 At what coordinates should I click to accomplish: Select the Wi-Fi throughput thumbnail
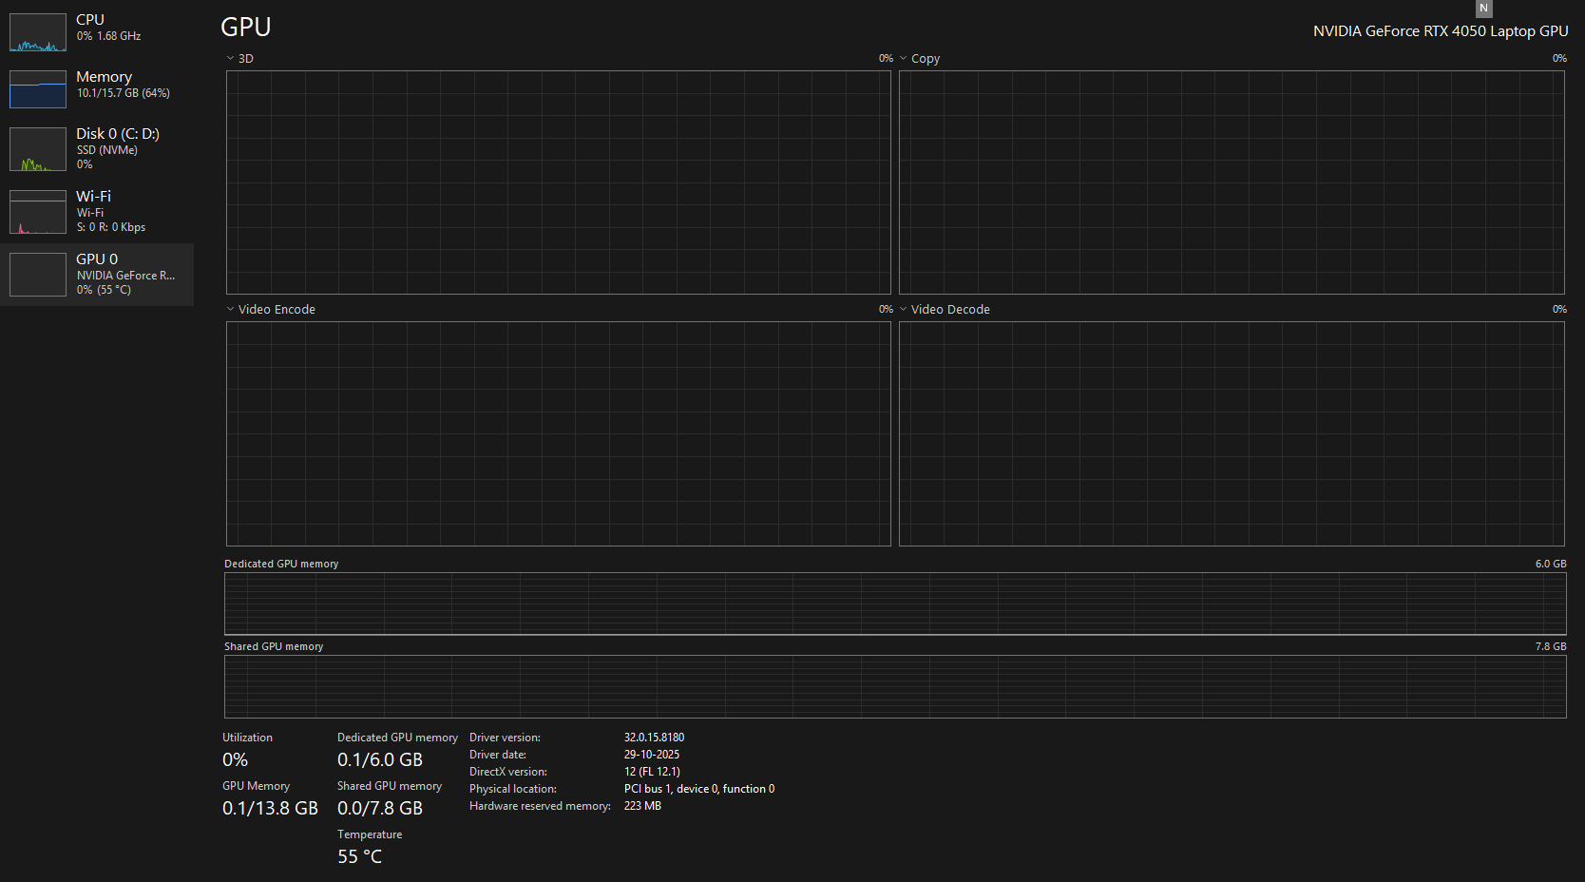[x=38, y=212]
